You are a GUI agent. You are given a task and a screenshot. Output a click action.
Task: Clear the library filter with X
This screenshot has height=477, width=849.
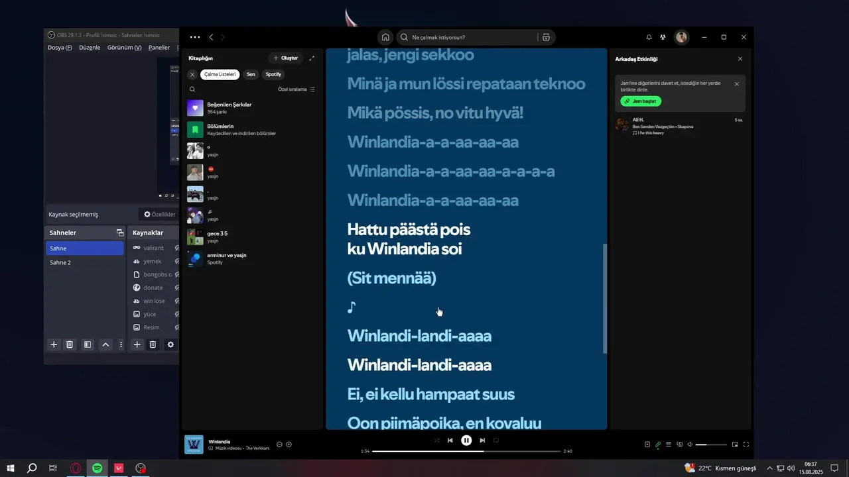coord(192,74)
